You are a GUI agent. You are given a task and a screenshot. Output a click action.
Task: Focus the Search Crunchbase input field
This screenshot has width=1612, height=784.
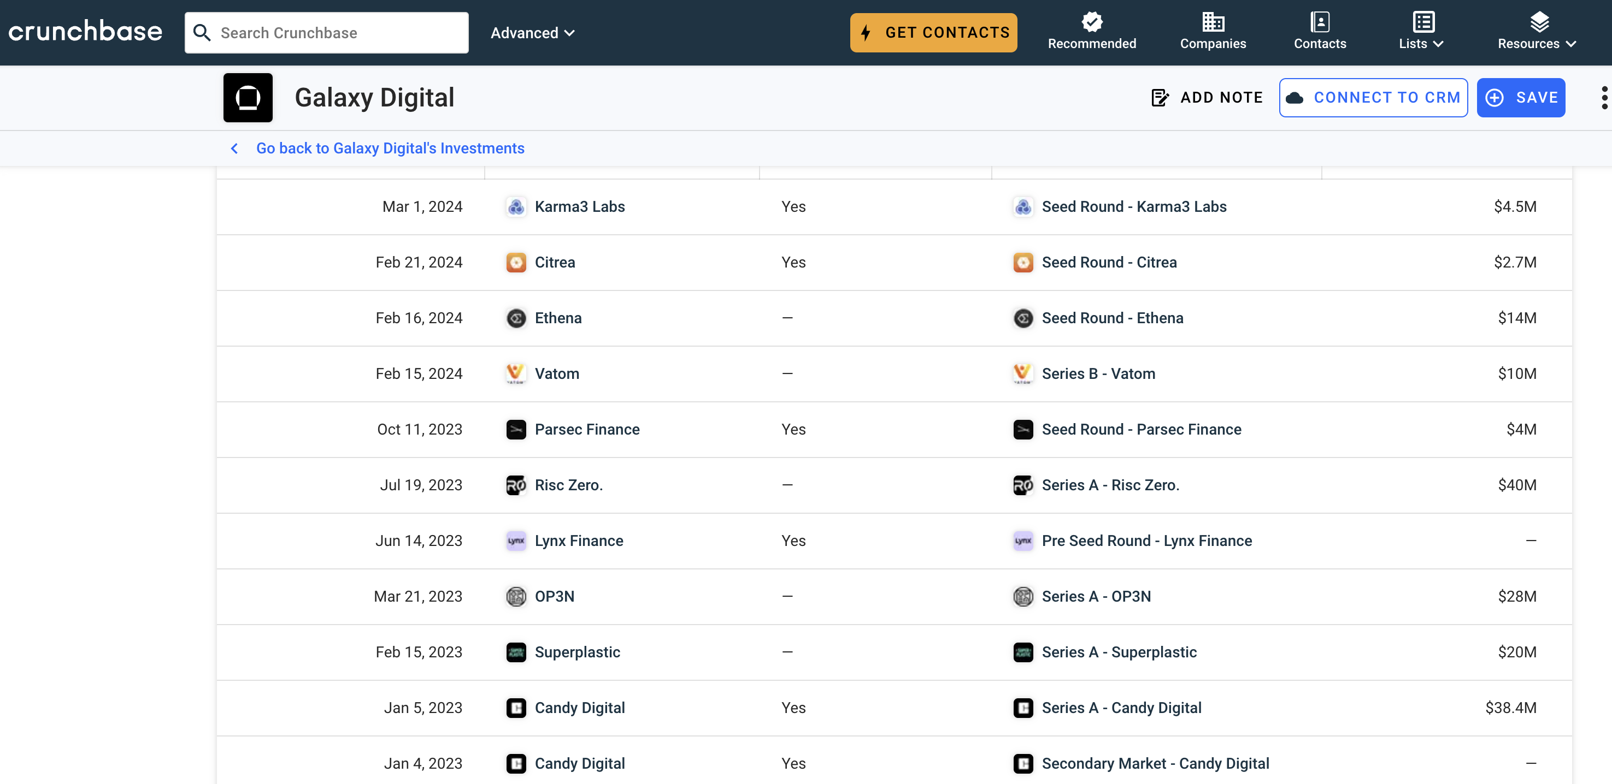pyautogui.click(x=338, y=33)
